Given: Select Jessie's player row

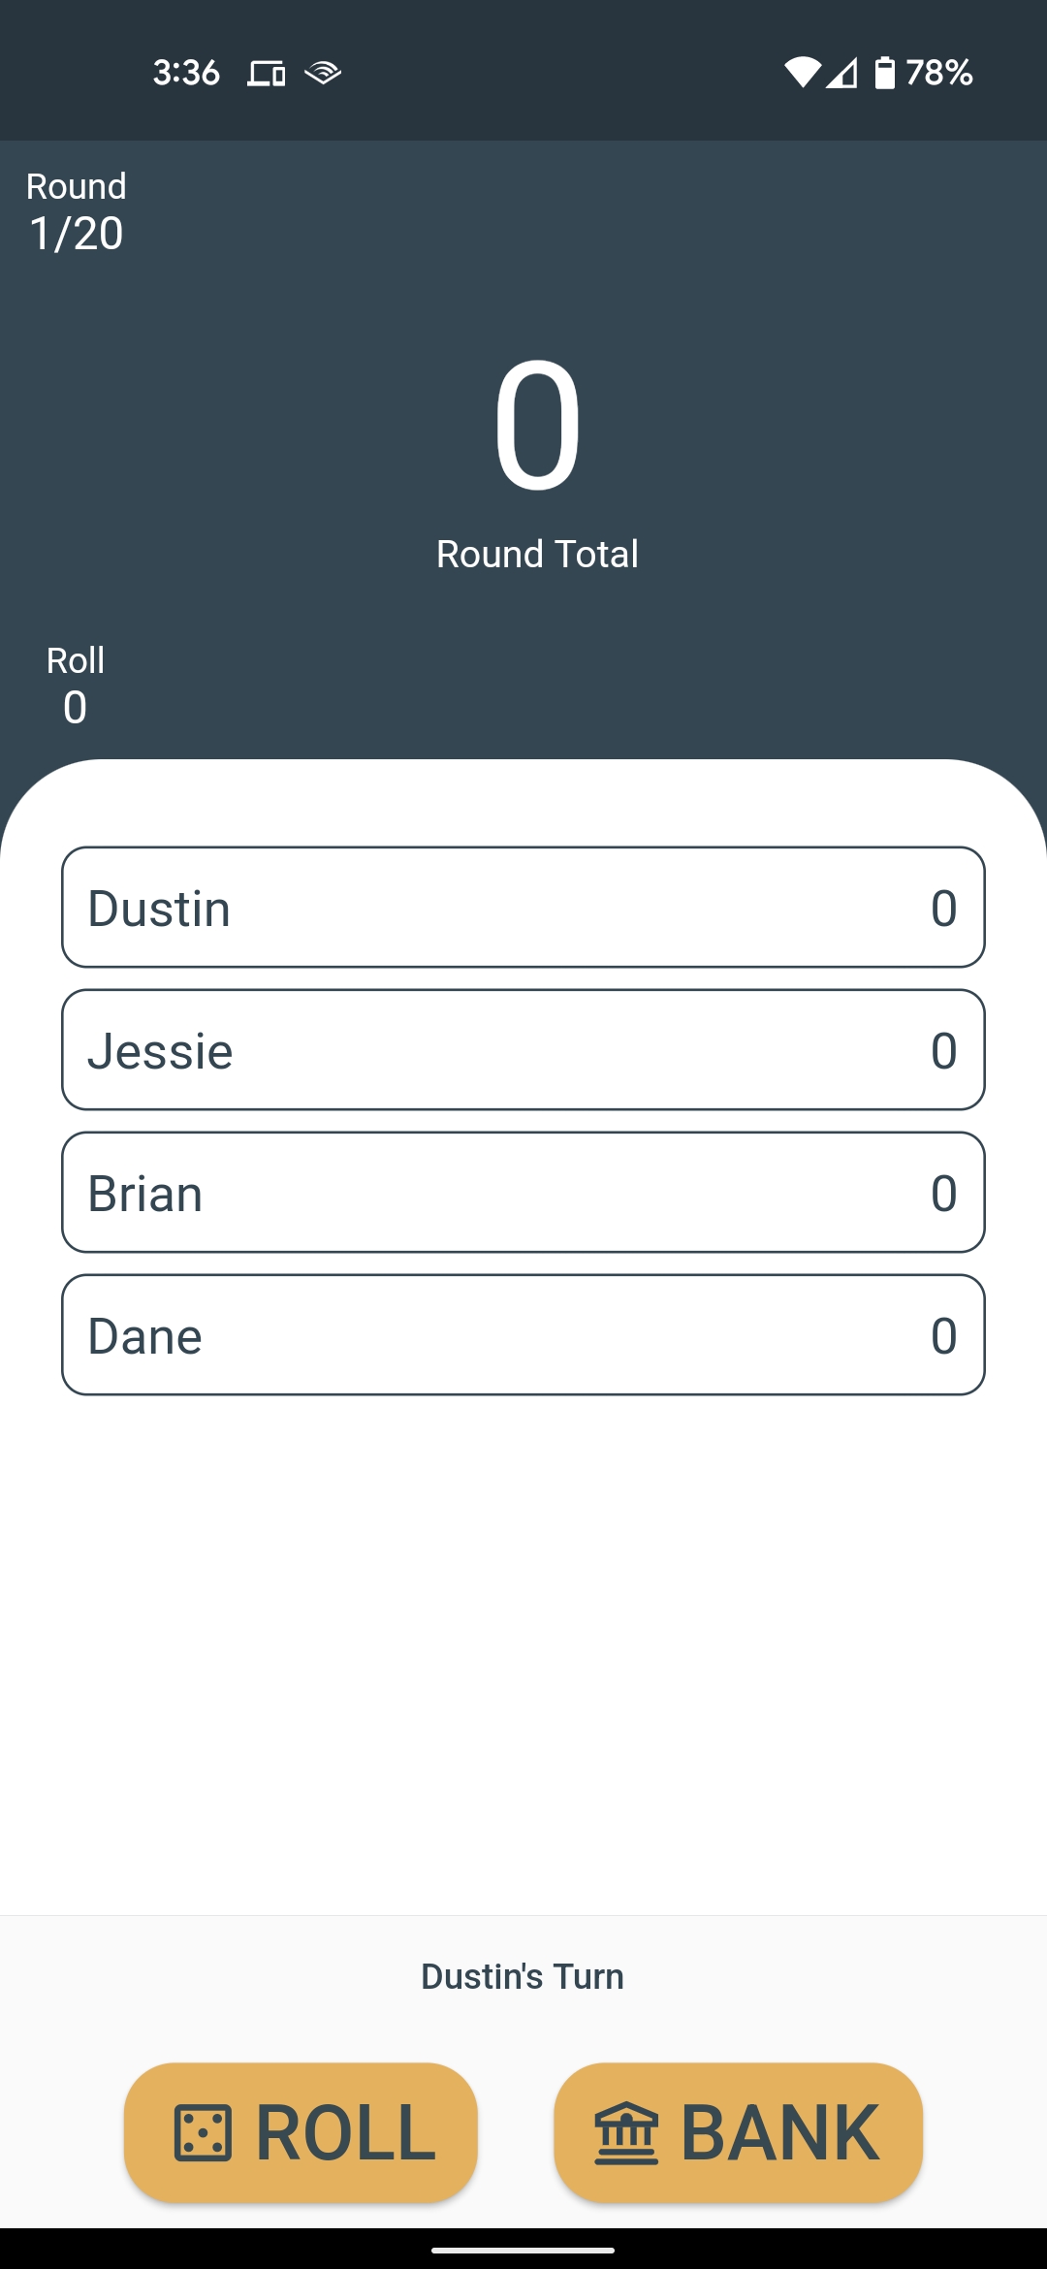Looking at the screenshot, I should (523, 1050).
